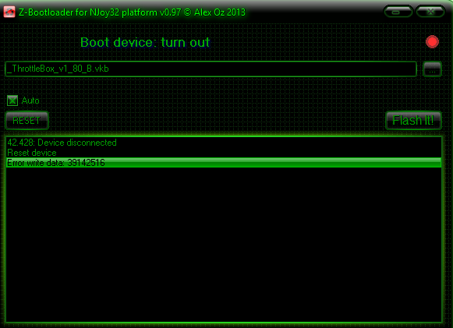Click the window title text Z-Bootloader for NJoy32
This screenshot has width=453, height=328.
coord(69,12)
